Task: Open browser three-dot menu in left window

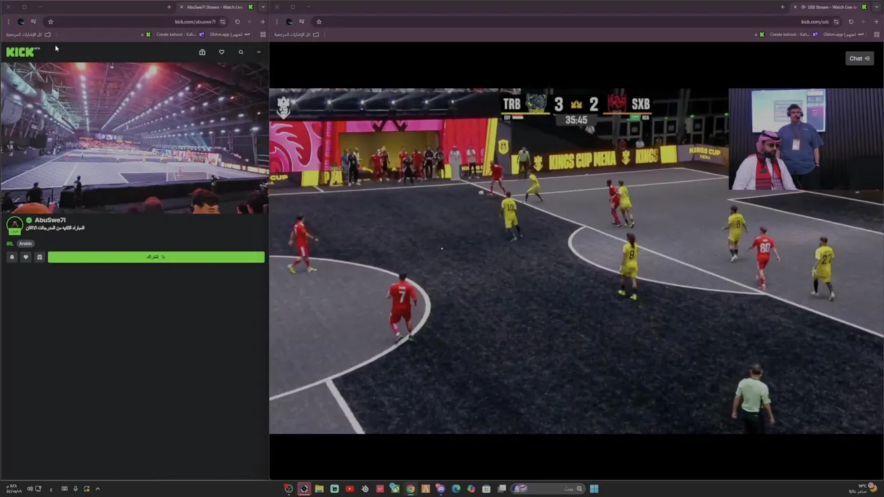Action: point(8,21)
